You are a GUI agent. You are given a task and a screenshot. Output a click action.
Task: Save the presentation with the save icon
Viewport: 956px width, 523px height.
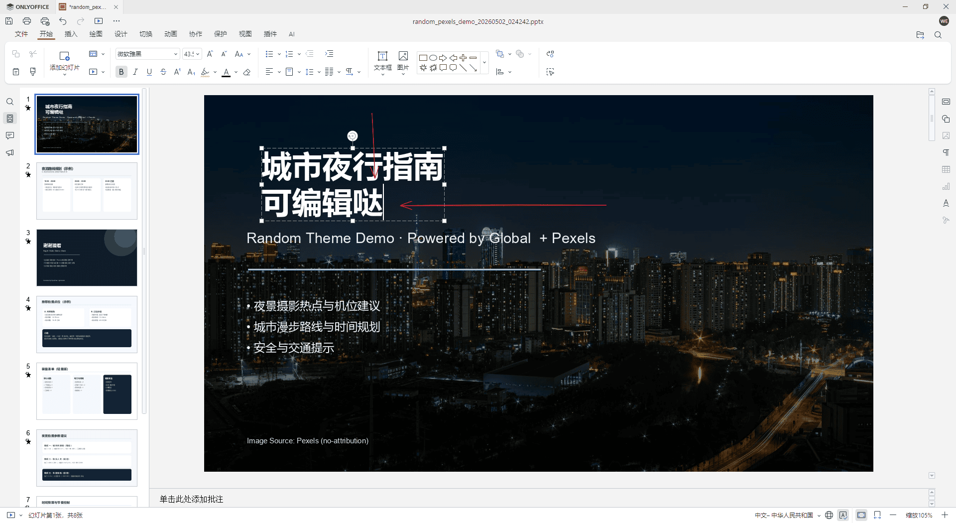9,21
